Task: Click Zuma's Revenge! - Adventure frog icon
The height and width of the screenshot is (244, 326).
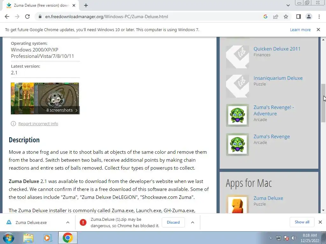Action: (237, 115)
